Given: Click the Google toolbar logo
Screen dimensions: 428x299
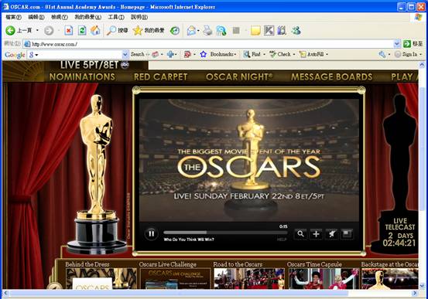Looking at the screenshot, I should tap(15, 55).
